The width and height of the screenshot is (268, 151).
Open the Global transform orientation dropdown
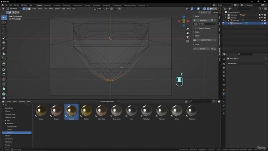(x=99, y=8)
